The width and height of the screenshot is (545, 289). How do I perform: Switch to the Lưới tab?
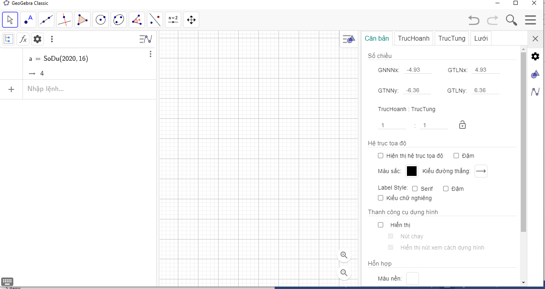pos(481,39)
